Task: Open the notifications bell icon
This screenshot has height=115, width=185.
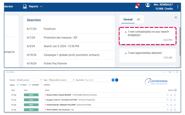Action: [x=137, y=6]
